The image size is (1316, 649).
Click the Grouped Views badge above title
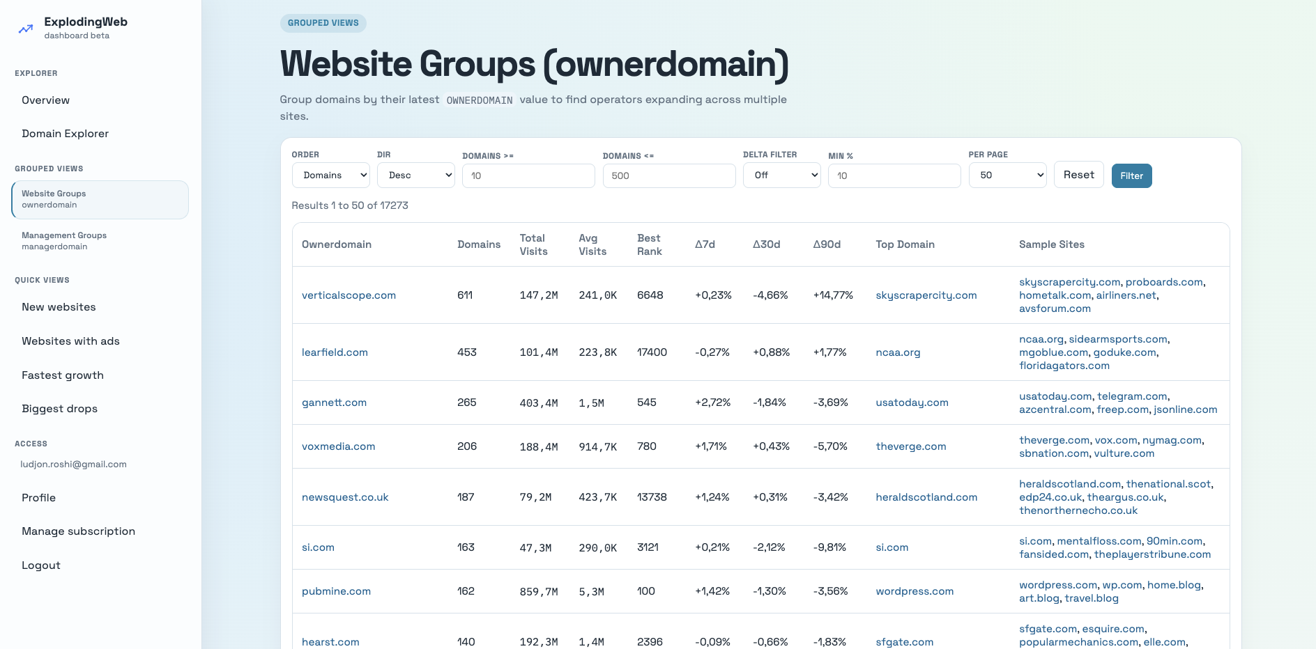pyautogui.click(x=323, y=23)
